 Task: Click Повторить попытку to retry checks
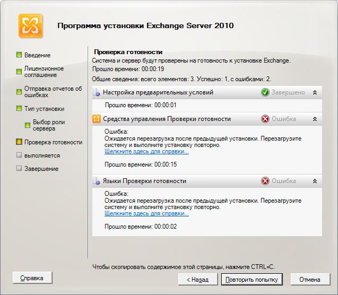tap(252, 280)
